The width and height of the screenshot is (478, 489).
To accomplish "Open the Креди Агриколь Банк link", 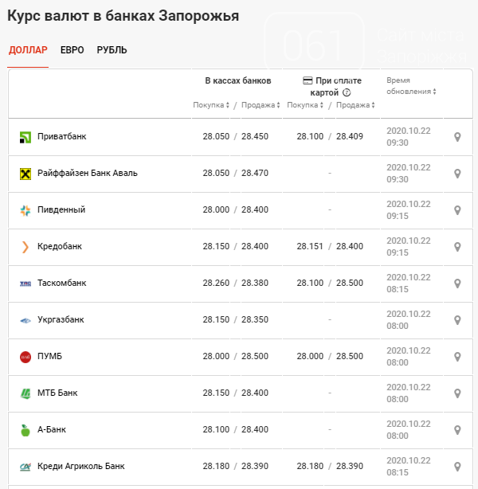I will tap(80, 467).
